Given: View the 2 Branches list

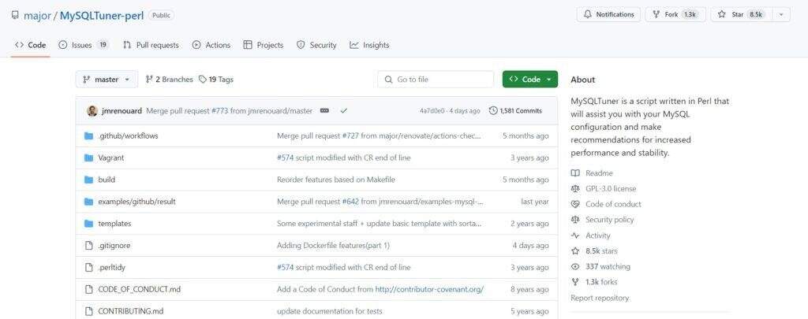Looking at the screenshot, I should 169,80.
